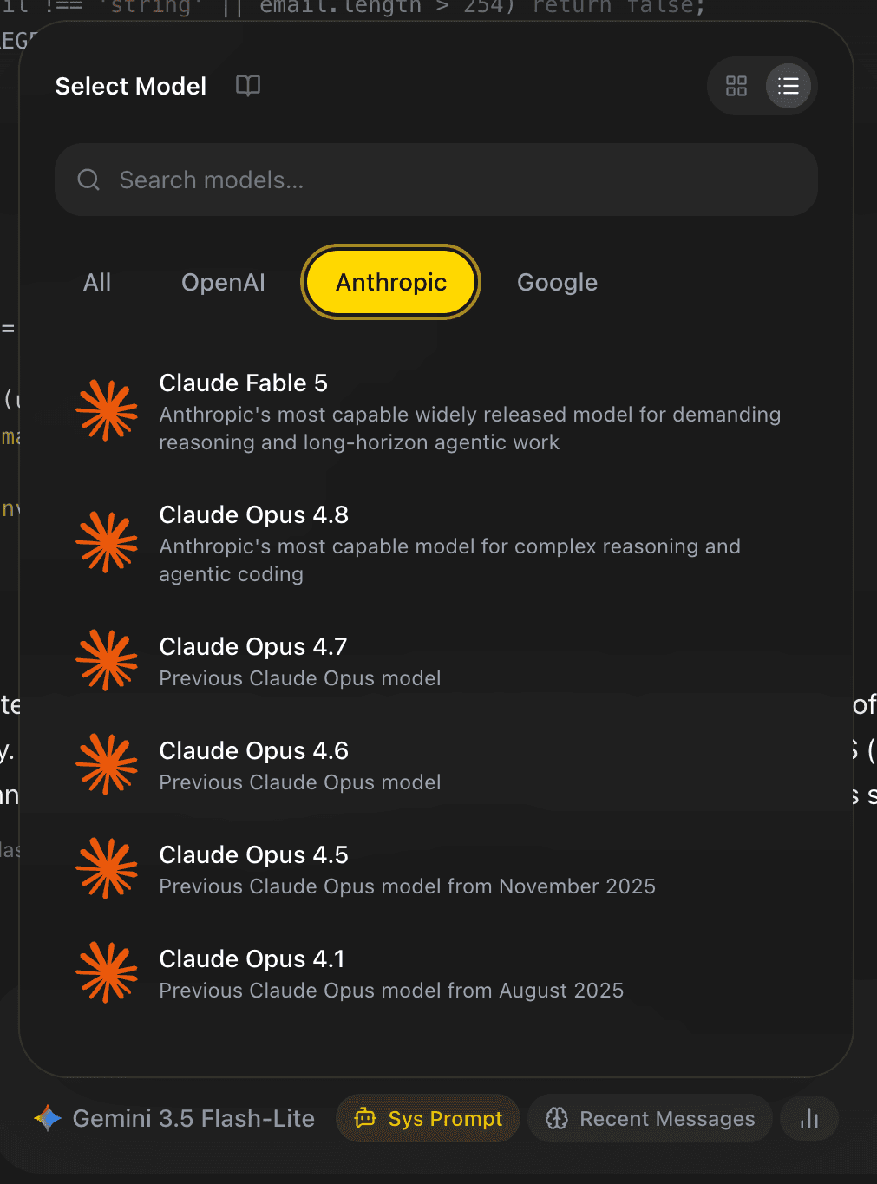Image resolution: width=877 pixels, height=1184 pixels.
Task: Open the model guide book icon
Action: click(x=248, y=86)
